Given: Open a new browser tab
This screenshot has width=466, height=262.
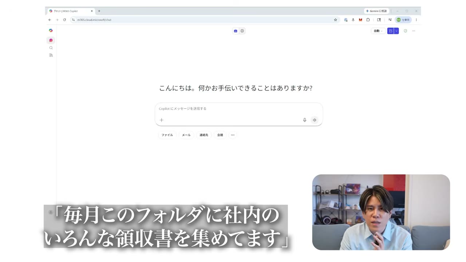Looking at the screenshot, I should coord(99,11).
